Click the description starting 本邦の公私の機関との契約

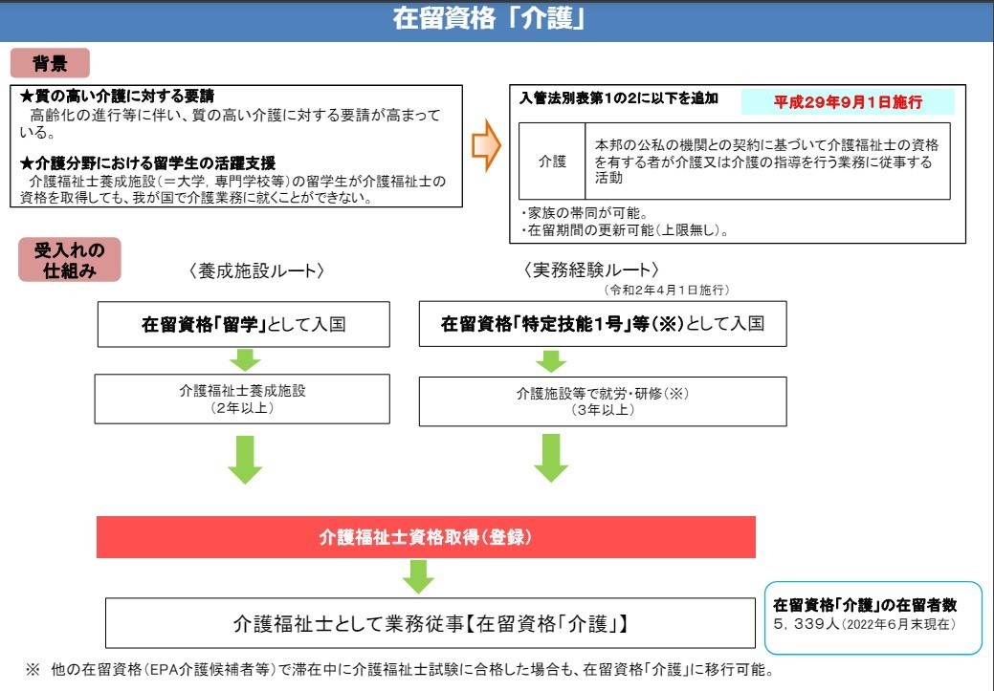pos(766,161)
